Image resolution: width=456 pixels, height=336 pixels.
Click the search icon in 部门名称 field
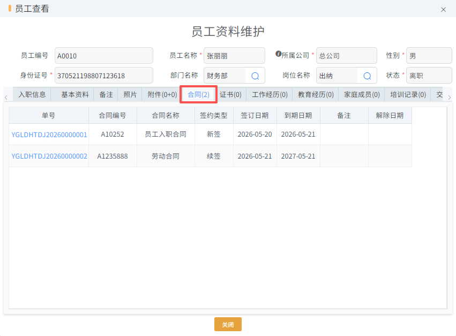point(255,76)
